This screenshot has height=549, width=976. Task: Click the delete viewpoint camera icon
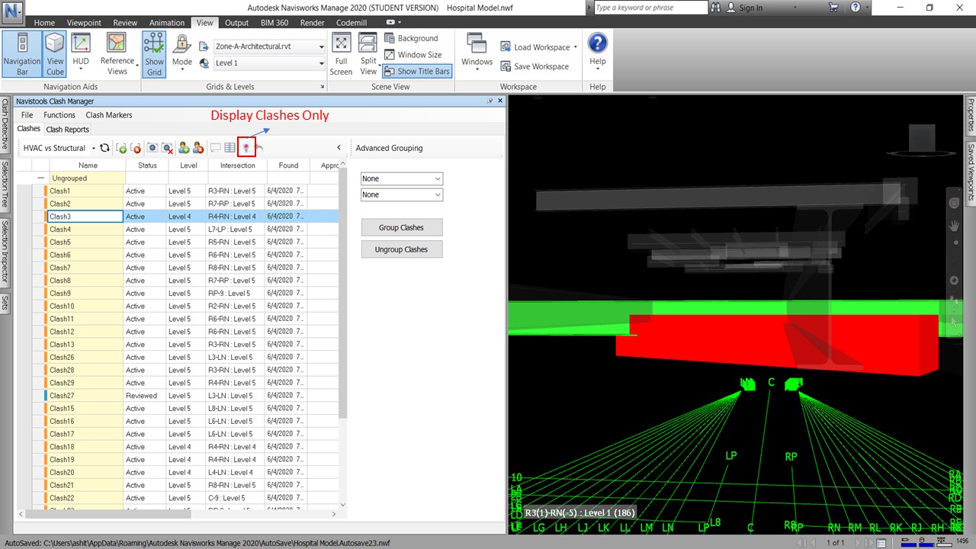[x=167, y=148]
